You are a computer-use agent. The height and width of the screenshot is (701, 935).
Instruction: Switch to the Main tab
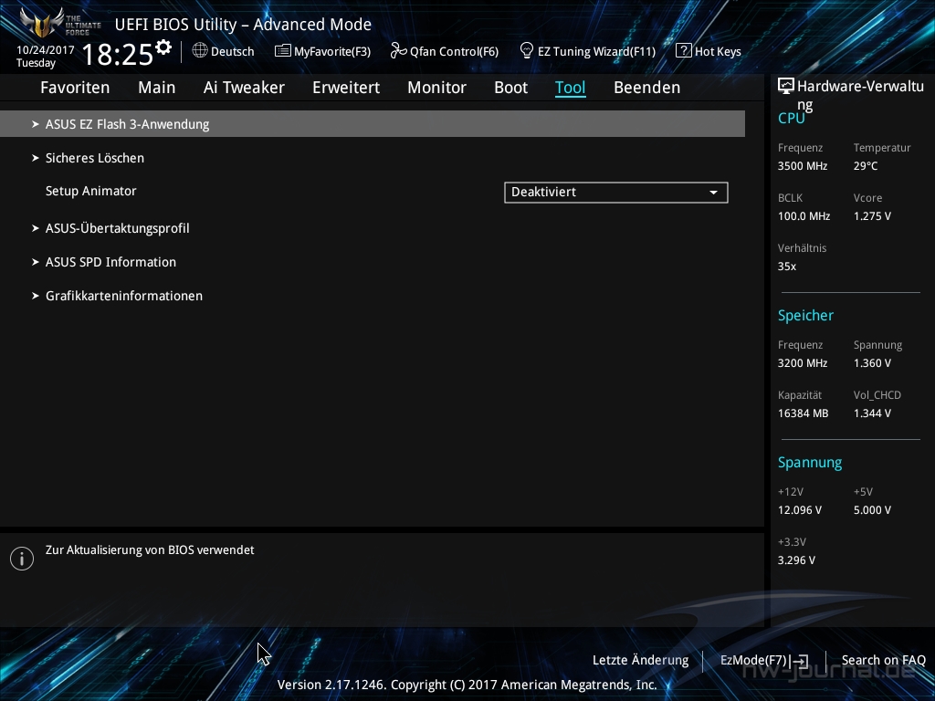tap(157, 88)
